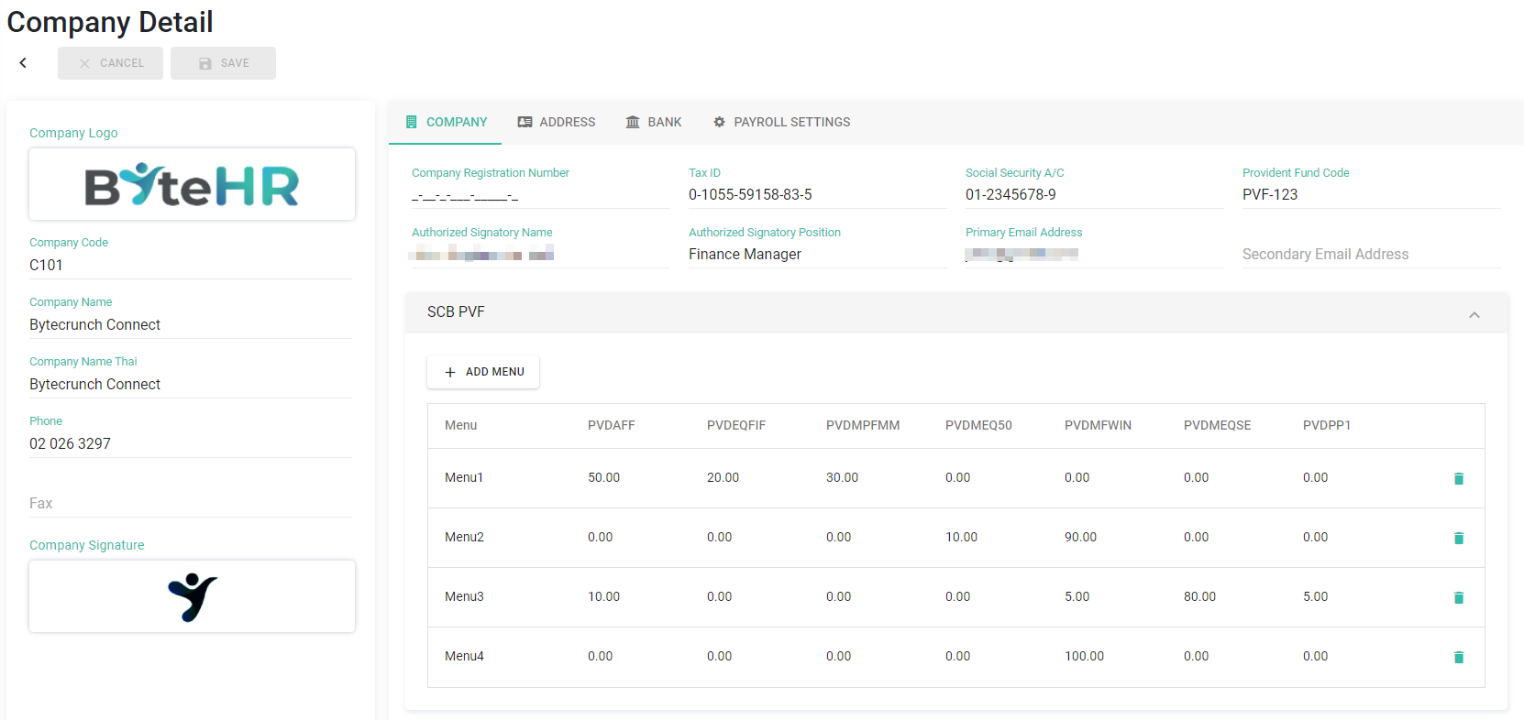Select the 100.00 value in Menu4
The width and height of the screenshot is (1524, 720).
1084,657
